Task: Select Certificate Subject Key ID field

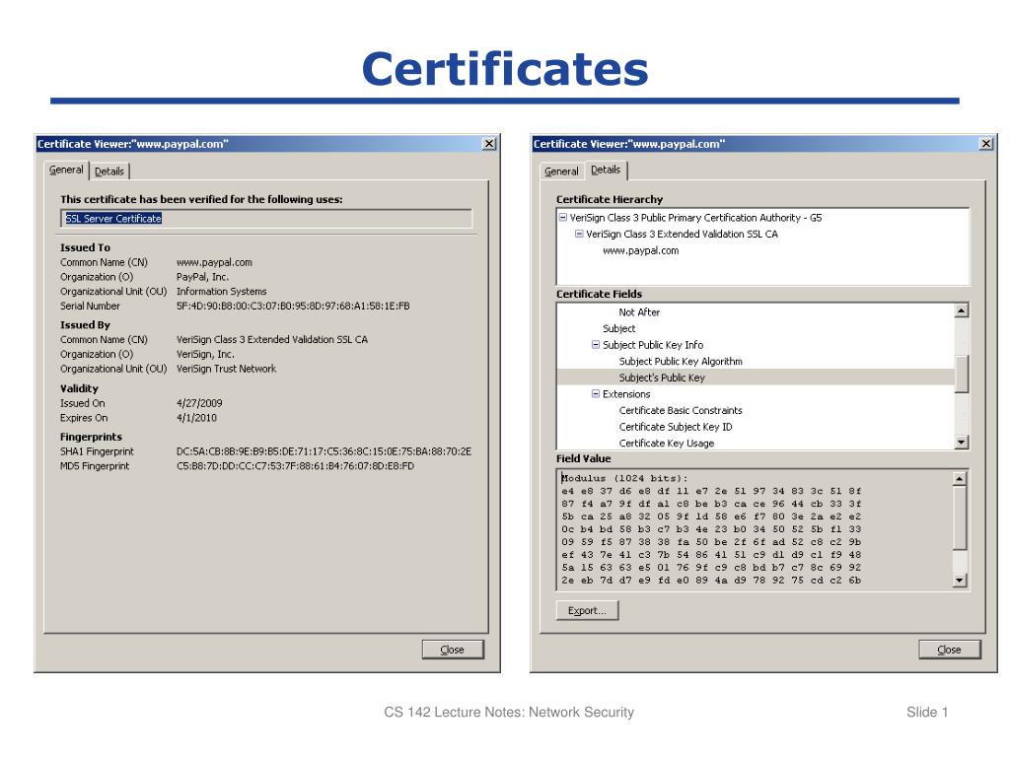Action: tap(676, 427)
